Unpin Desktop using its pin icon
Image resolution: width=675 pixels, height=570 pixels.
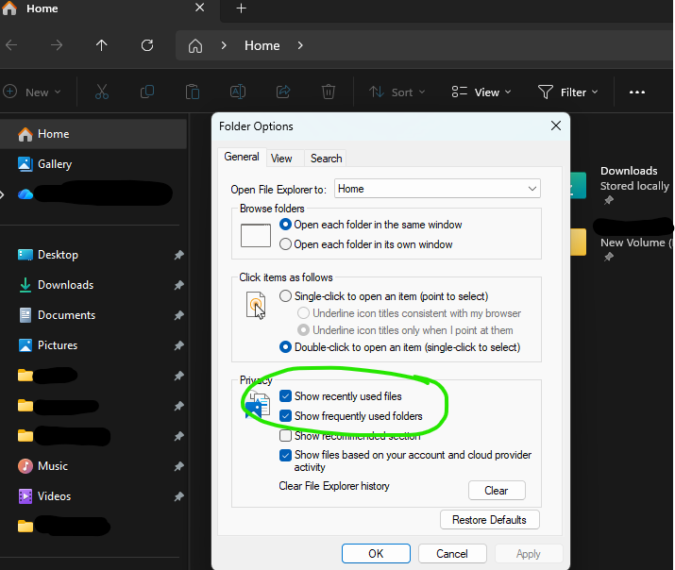(178, 255)
